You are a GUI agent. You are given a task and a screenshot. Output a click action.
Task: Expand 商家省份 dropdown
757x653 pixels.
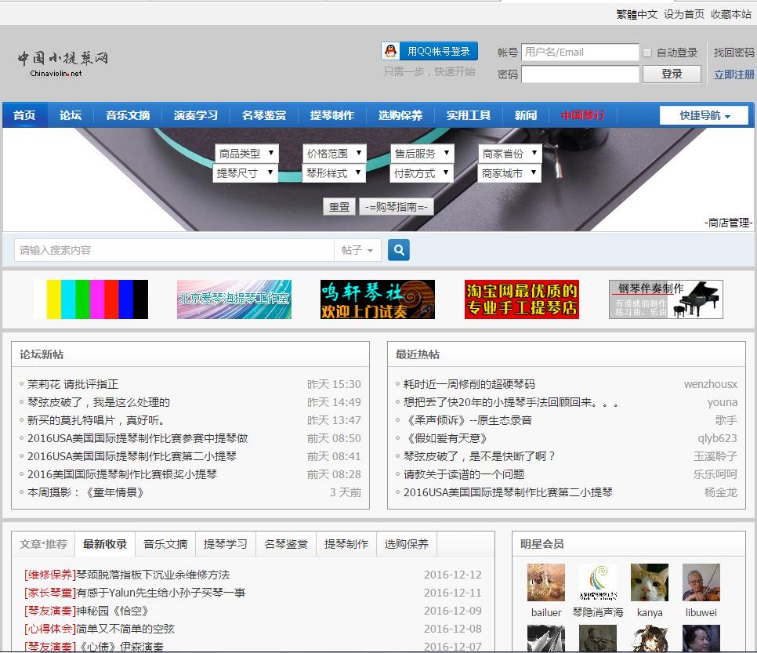[x=510, y=154]
